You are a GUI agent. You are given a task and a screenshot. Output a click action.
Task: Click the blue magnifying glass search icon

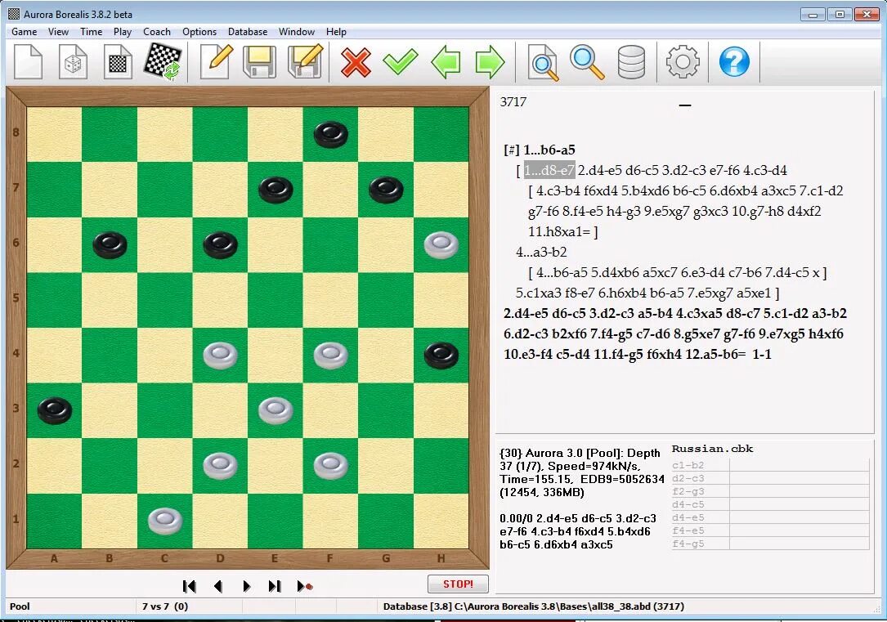click(x=587, y=61)
